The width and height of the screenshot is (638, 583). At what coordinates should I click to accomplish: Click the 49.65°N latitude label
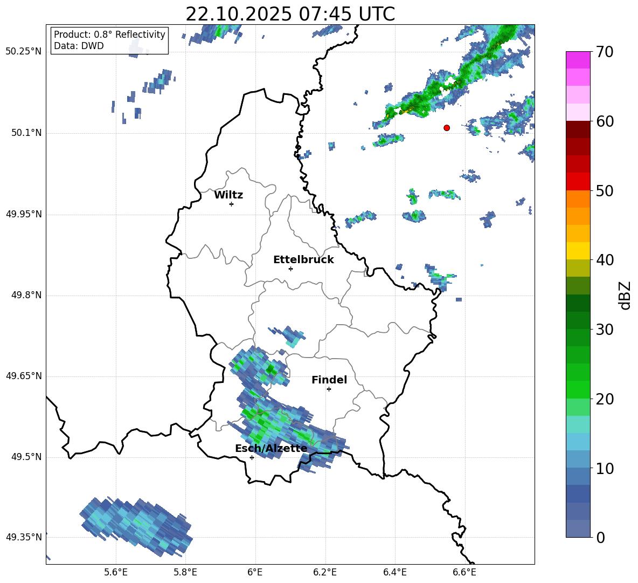coord(24,375)
